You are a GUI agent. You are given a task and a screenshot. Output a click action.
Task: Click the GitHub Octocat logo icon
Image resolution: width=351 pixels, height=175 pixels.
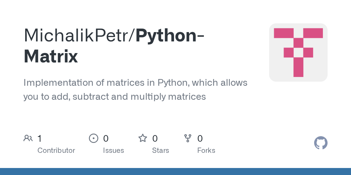[x=321, y=143]
